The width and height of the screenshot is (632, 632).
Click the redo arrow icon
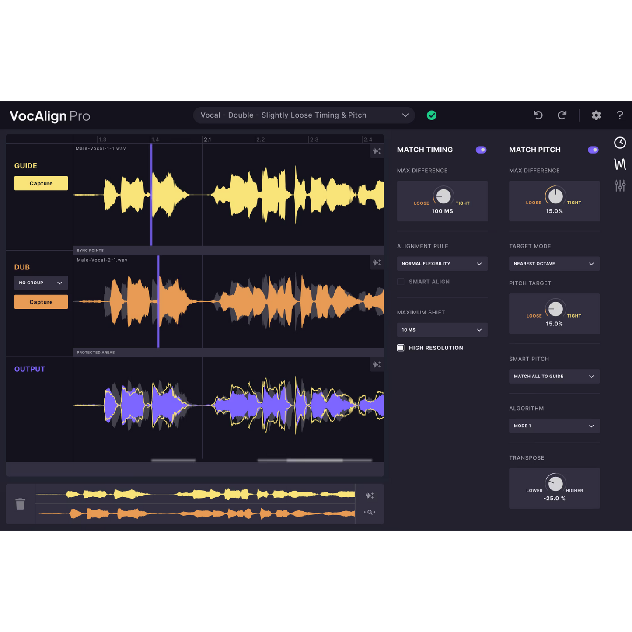[562, 115]
